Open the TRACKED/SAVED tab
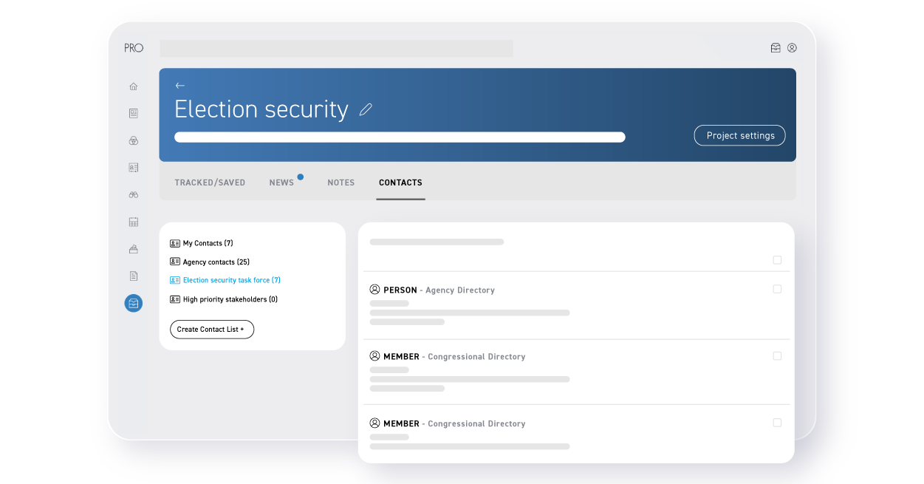 [x=210, y=183]
